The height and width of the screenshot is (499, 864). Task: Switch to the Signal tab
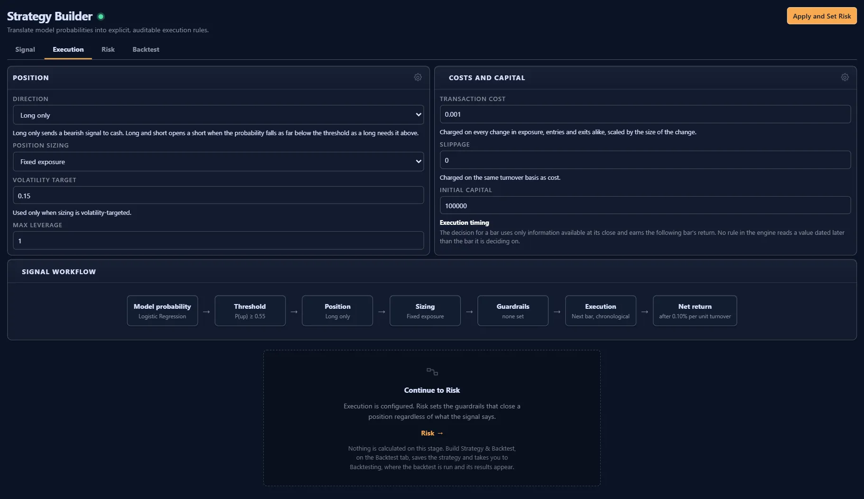[x=25, y=49]
